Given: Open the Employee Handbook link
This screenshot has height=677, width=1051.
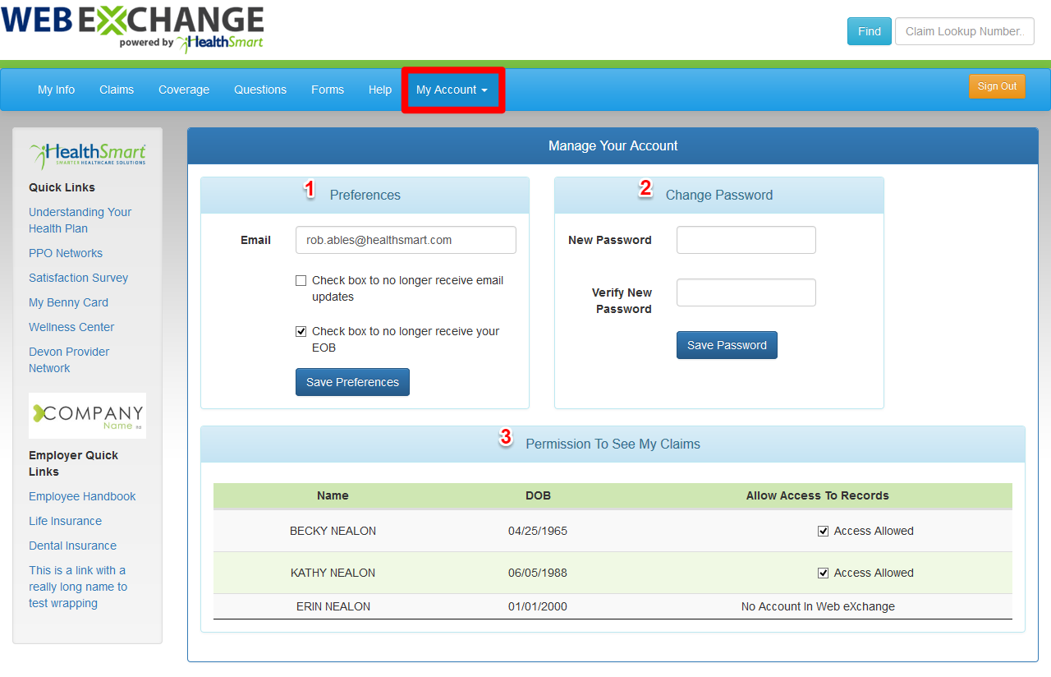Looking at the screenshot, I should [x=82, y=496].
